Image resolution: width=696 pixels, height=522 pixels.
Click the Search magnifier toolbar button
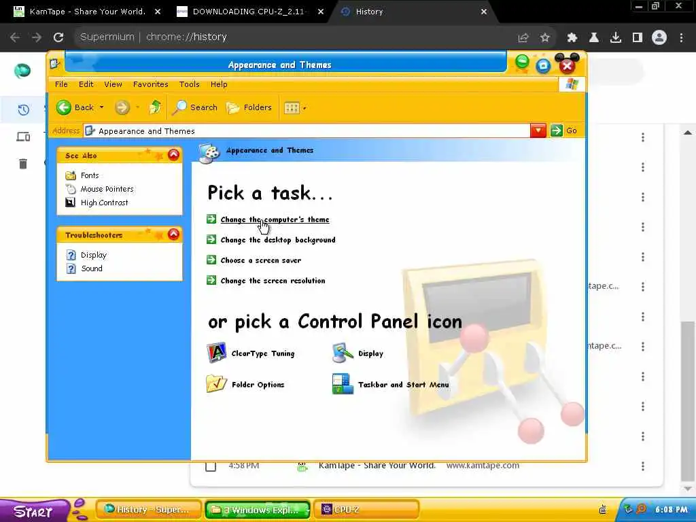[x=195, y=107]
